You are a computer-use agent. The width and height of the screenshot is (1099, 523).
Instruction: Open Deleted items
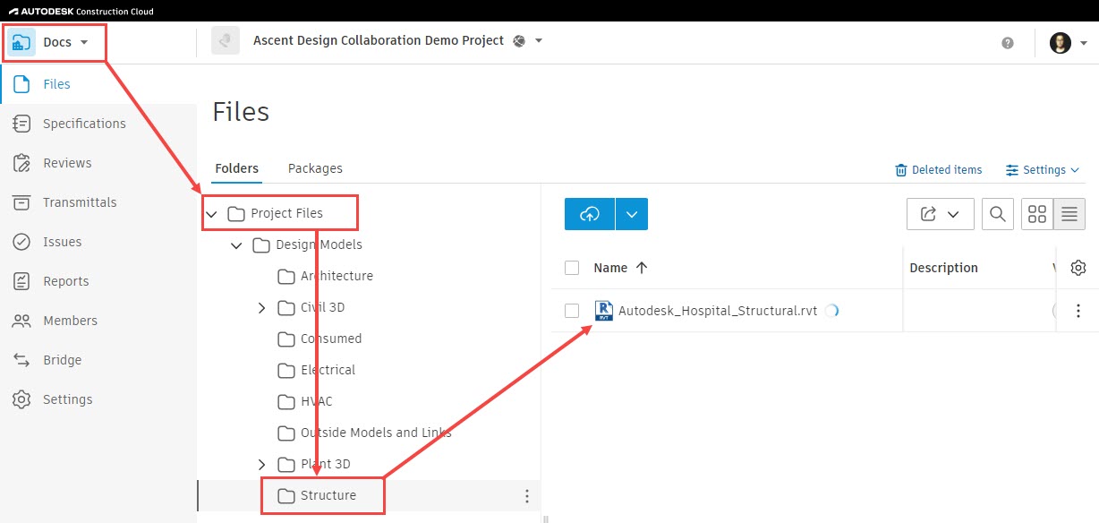[x=939, y=170]
